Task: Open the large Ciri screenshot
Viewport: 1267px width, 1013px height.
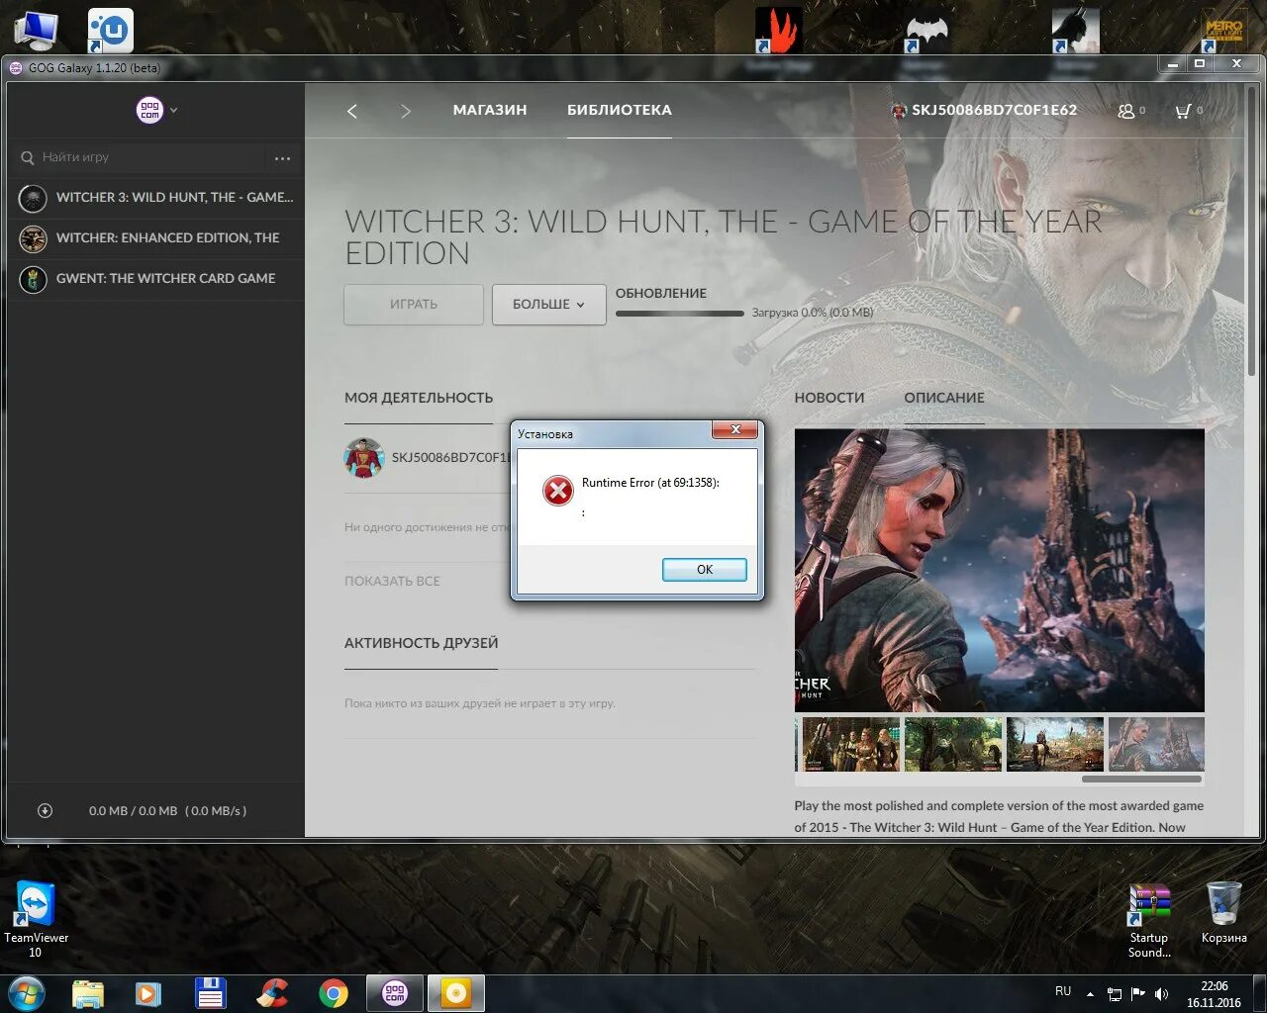Action: (x=1000, y=570)
